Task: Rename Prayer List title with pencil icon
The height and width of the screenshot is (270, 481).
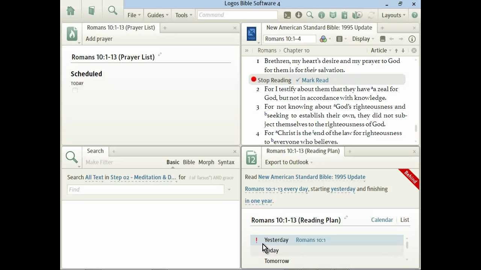Action: 159,55
